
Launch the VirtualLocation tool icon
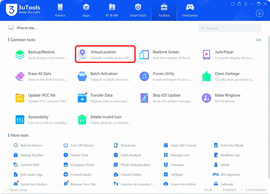pyautogui.click(x=82, y=54)
